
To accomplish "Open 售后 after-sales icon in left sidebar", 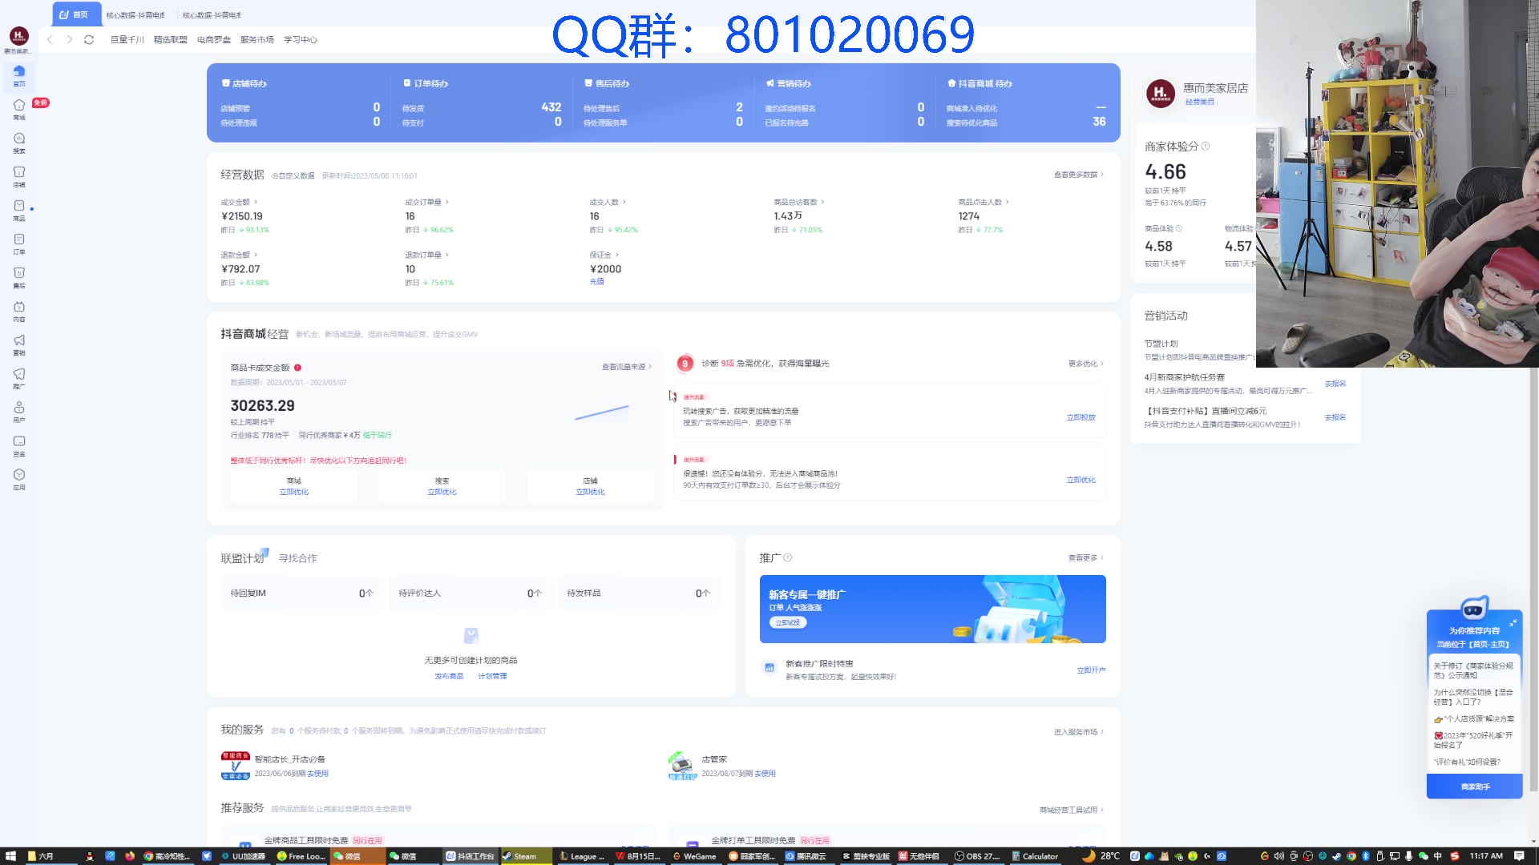I will [x=19, y=277].
